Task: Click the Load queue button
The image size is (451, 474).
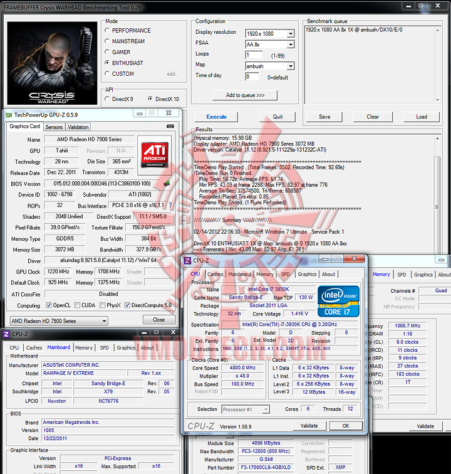Action: click(422, 117)
